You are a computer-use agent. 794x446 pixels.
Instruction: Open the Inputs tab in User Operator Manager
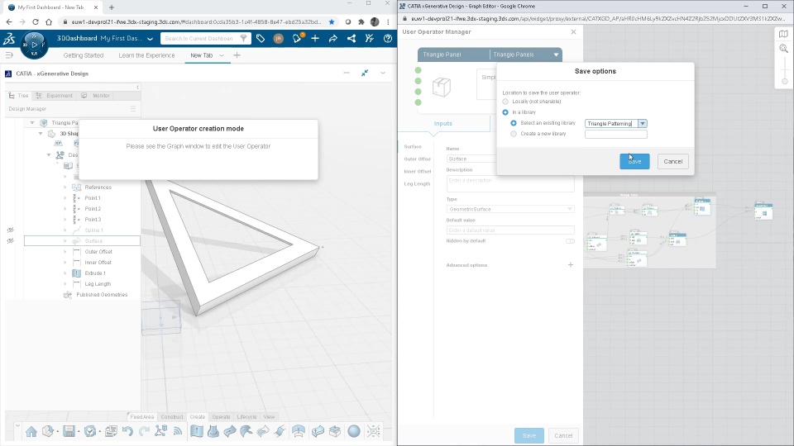pos(443,123)
